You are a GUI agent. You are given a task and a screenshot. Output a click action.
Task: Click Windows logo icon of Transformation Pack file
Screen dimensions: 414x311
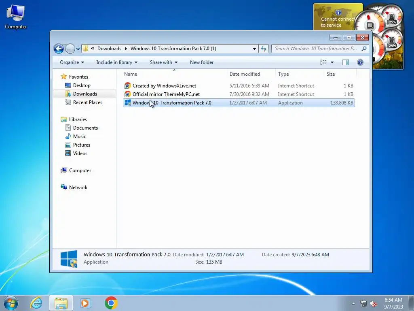[127, 102]
